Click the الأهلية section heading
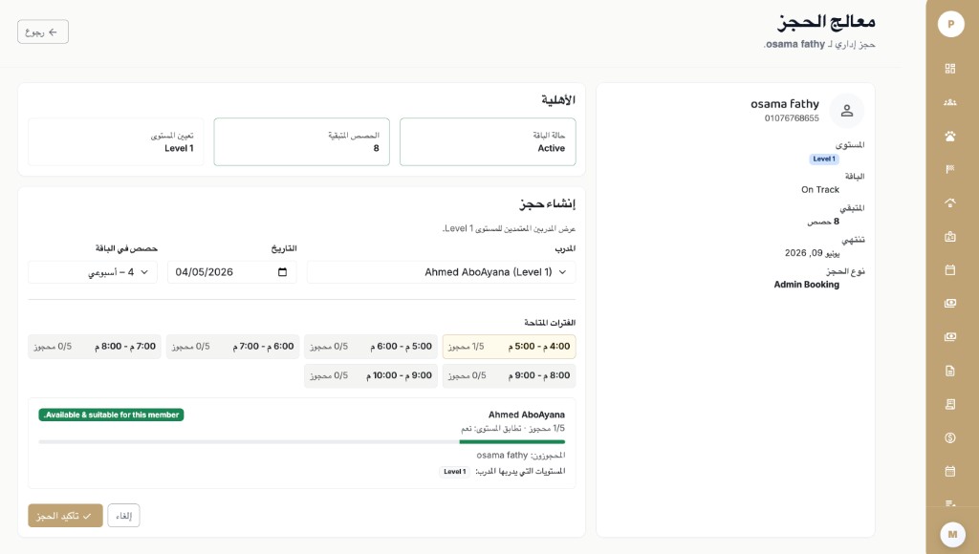 (x=558, y=100)
